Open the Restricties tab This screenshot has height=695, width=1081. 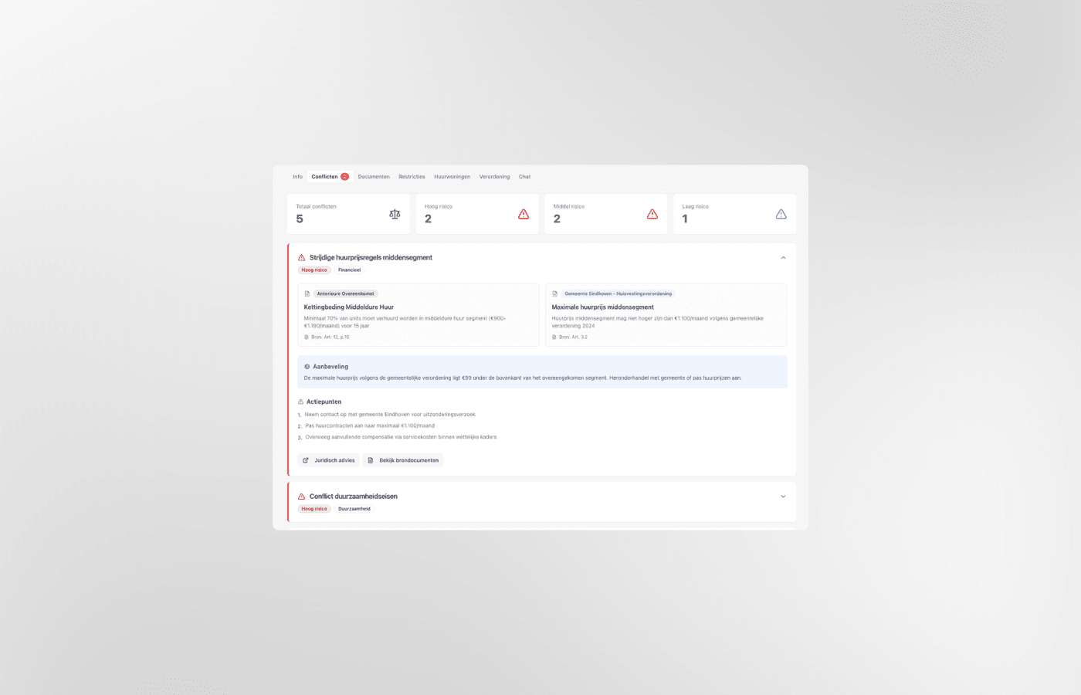coord(412,177)
